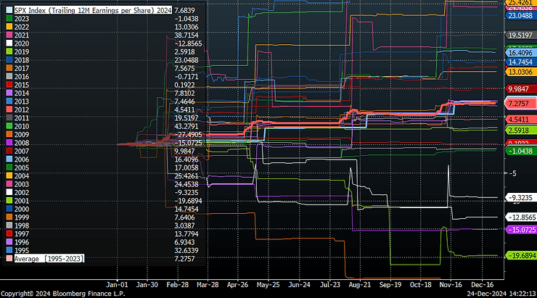Toggle the 2001 series legend label
Image resolution: width=537 pixels, height=298 pixels.
click(22, 201)
